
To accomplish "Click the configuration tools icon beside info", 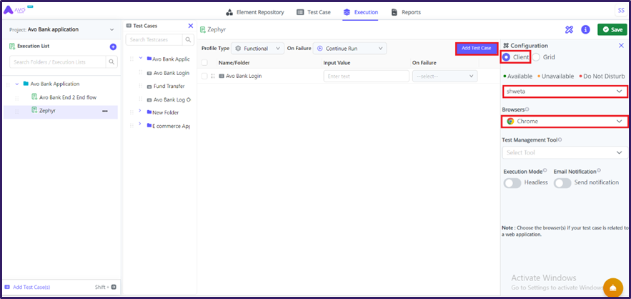I will (570, 29).
